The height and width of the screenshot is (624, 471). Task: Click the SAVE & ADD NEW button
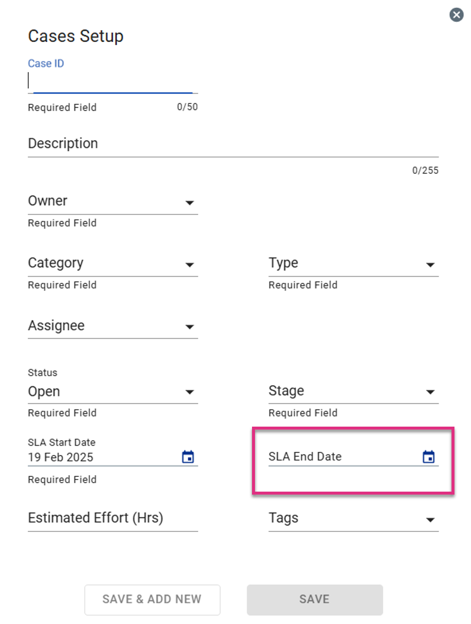pyautogui.click(x=152, y=600)
